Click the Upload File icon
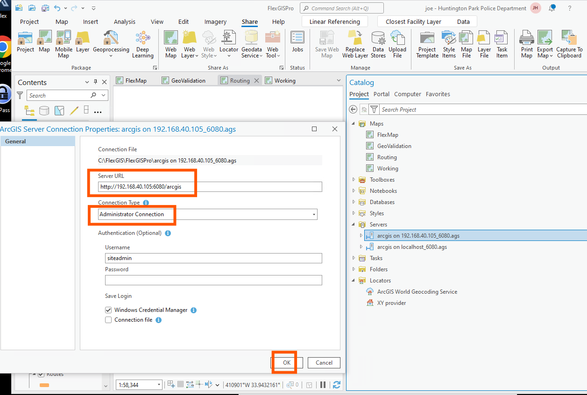The width and height of the screenshot is (587, 395). tap(397, 45)
